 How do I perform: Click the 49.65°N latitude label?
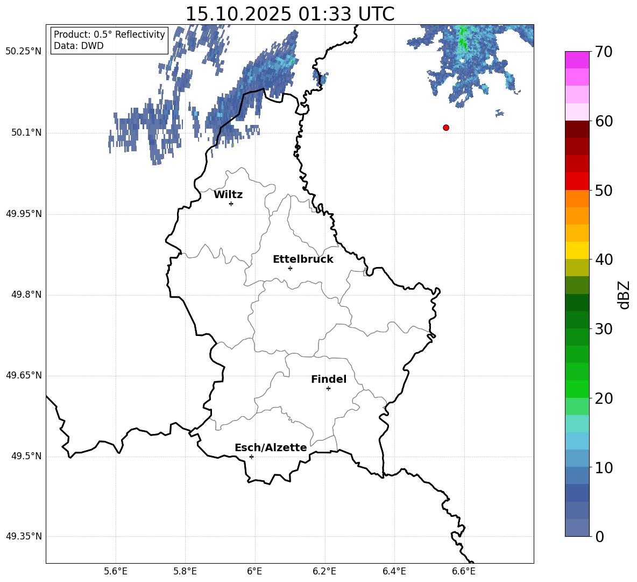pos(24,375)
